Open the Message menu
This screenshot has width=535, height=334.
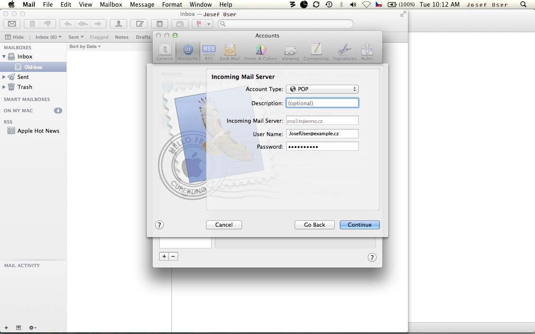[142, 5]
